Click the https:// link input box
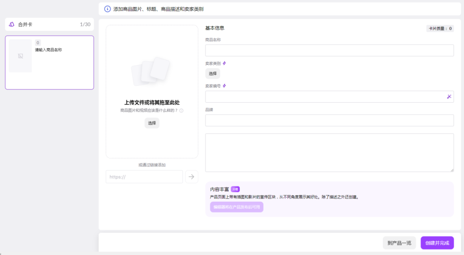 pos(144,176)
